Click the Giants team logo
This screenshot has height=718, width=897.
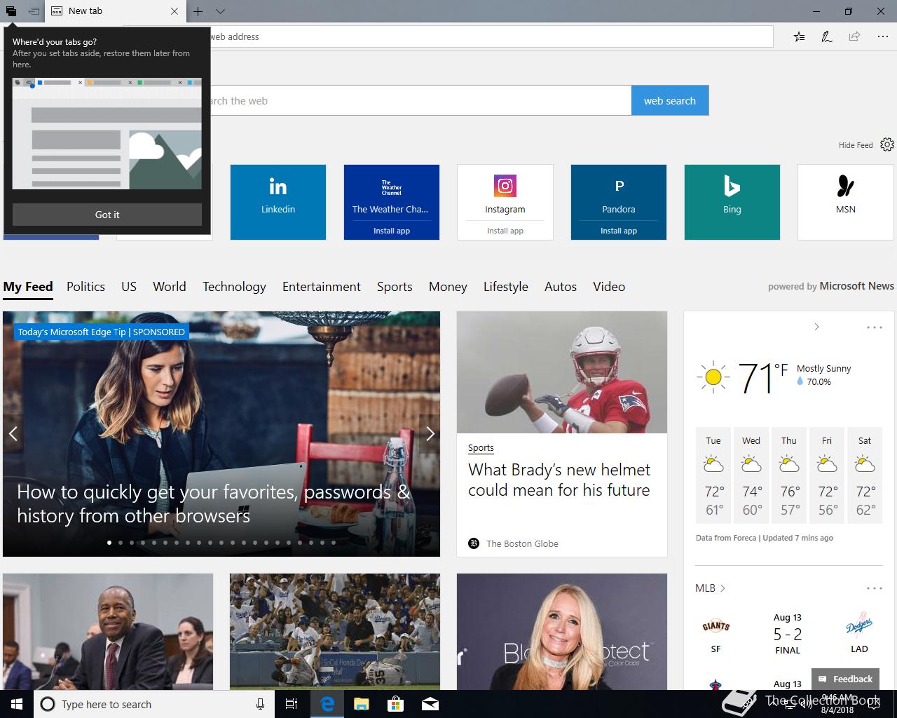pyautogui.click(x=715, y=626)
